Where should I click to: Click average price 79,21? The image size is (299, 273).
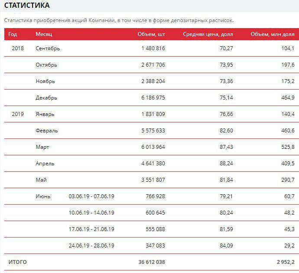pyautogui.click(x=226, y=196)
